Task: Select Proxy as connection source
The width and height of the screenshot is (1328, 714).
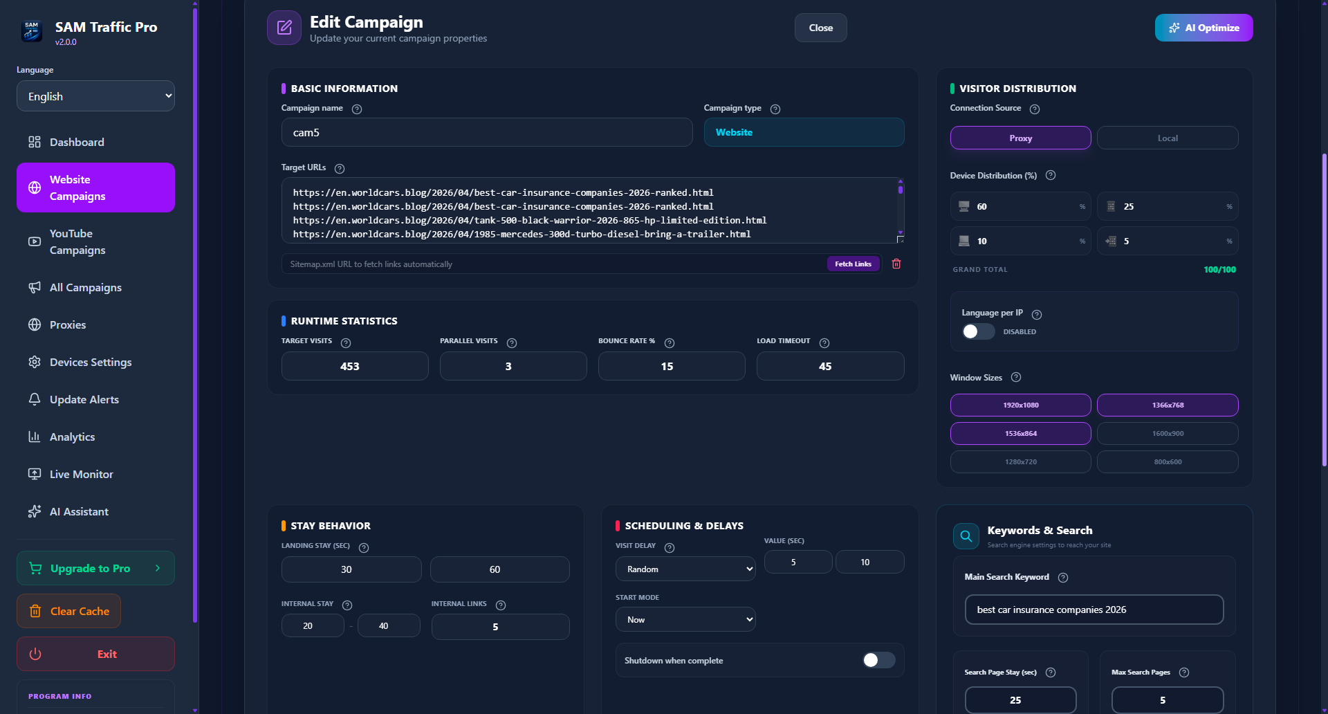Action: [x=1021, y=138]
